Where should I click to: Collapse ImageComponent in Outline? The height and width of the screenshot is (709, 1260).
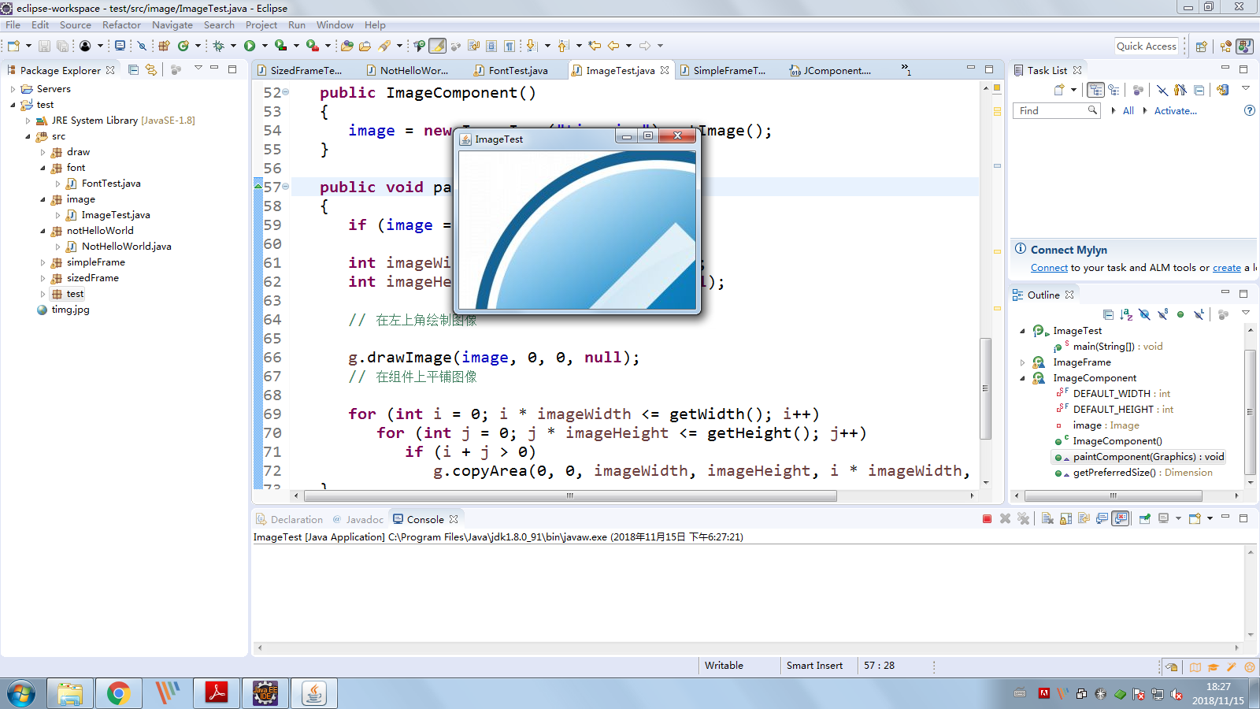[1022, 378]
